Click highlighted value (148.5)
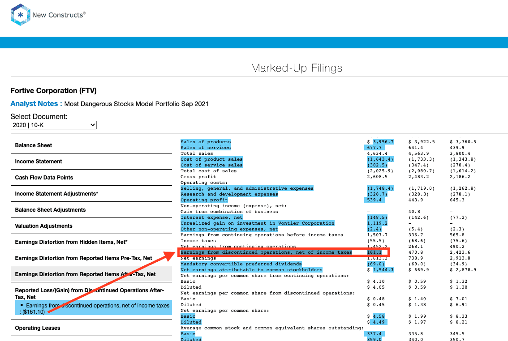508x341 pixels. point(377,217)
